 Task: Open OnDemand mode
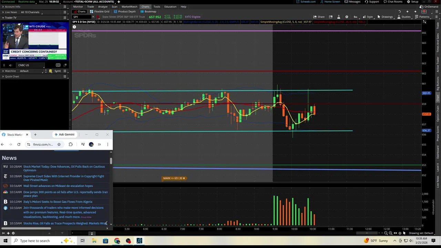(x=429, y=7)
